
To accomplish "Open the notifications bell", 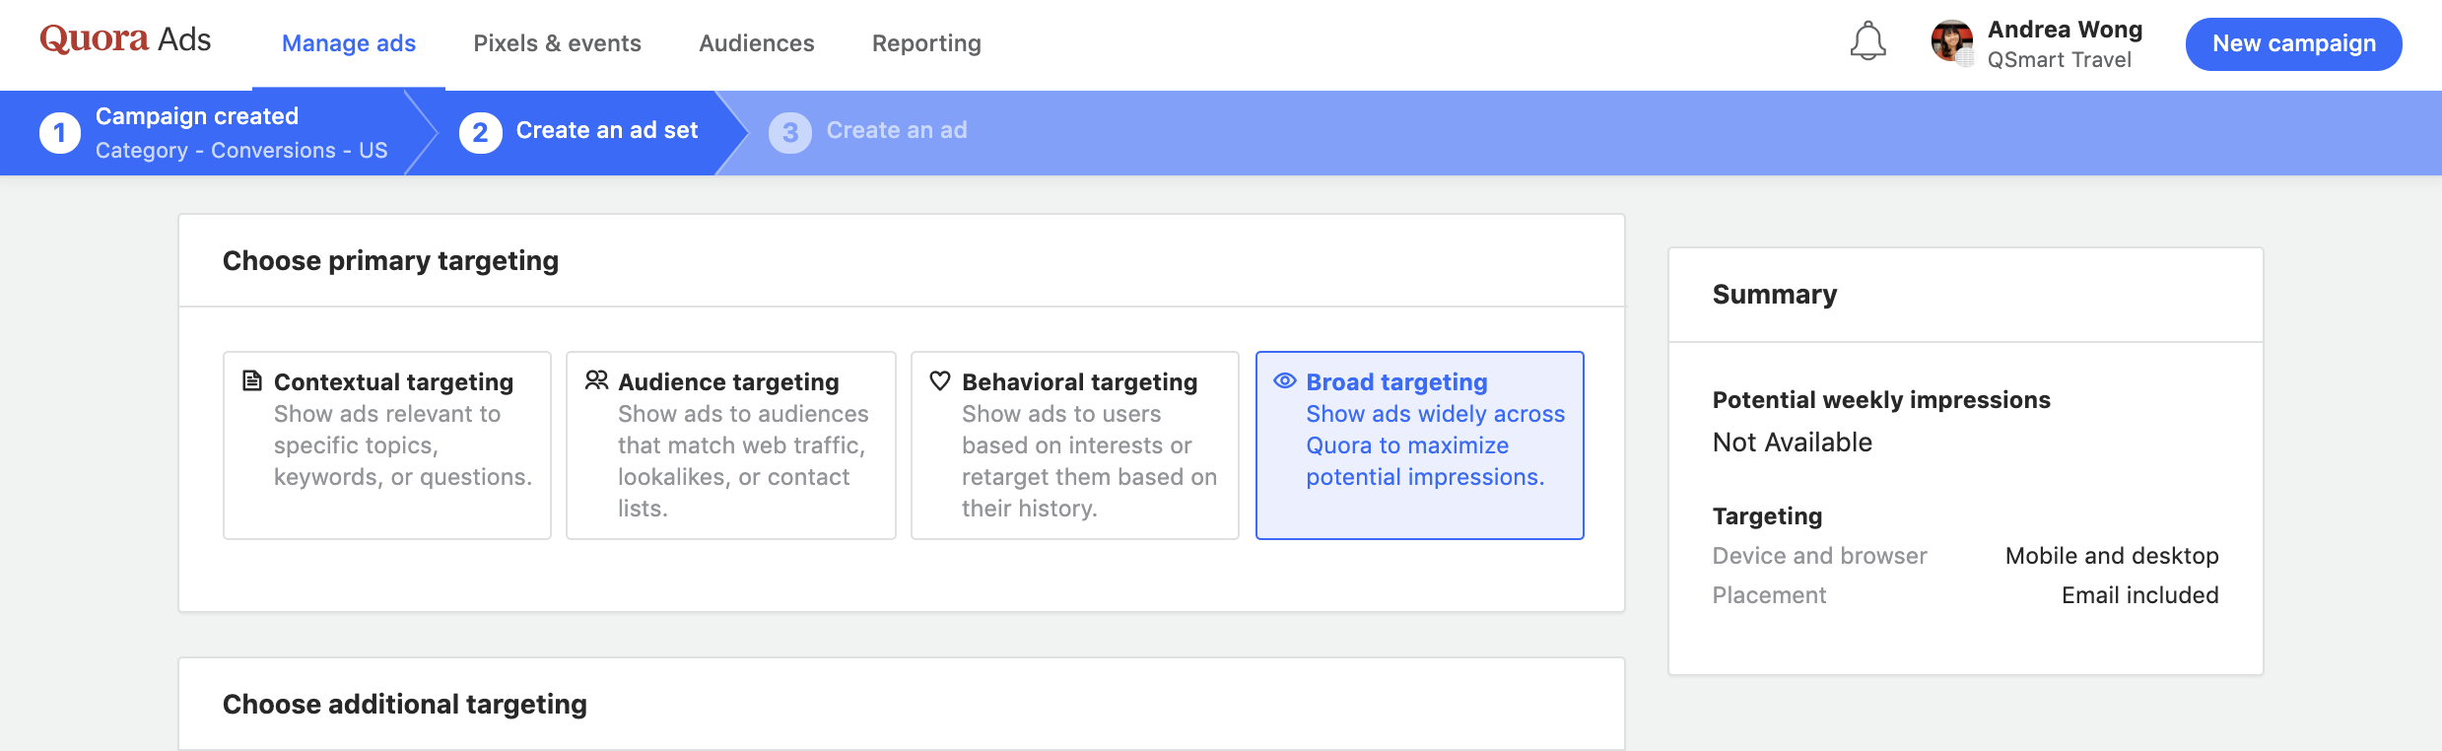I will (1867, 41).
